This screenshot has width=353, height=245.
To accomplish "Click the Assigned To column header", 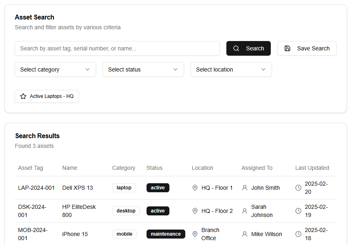I will point(257,168).
